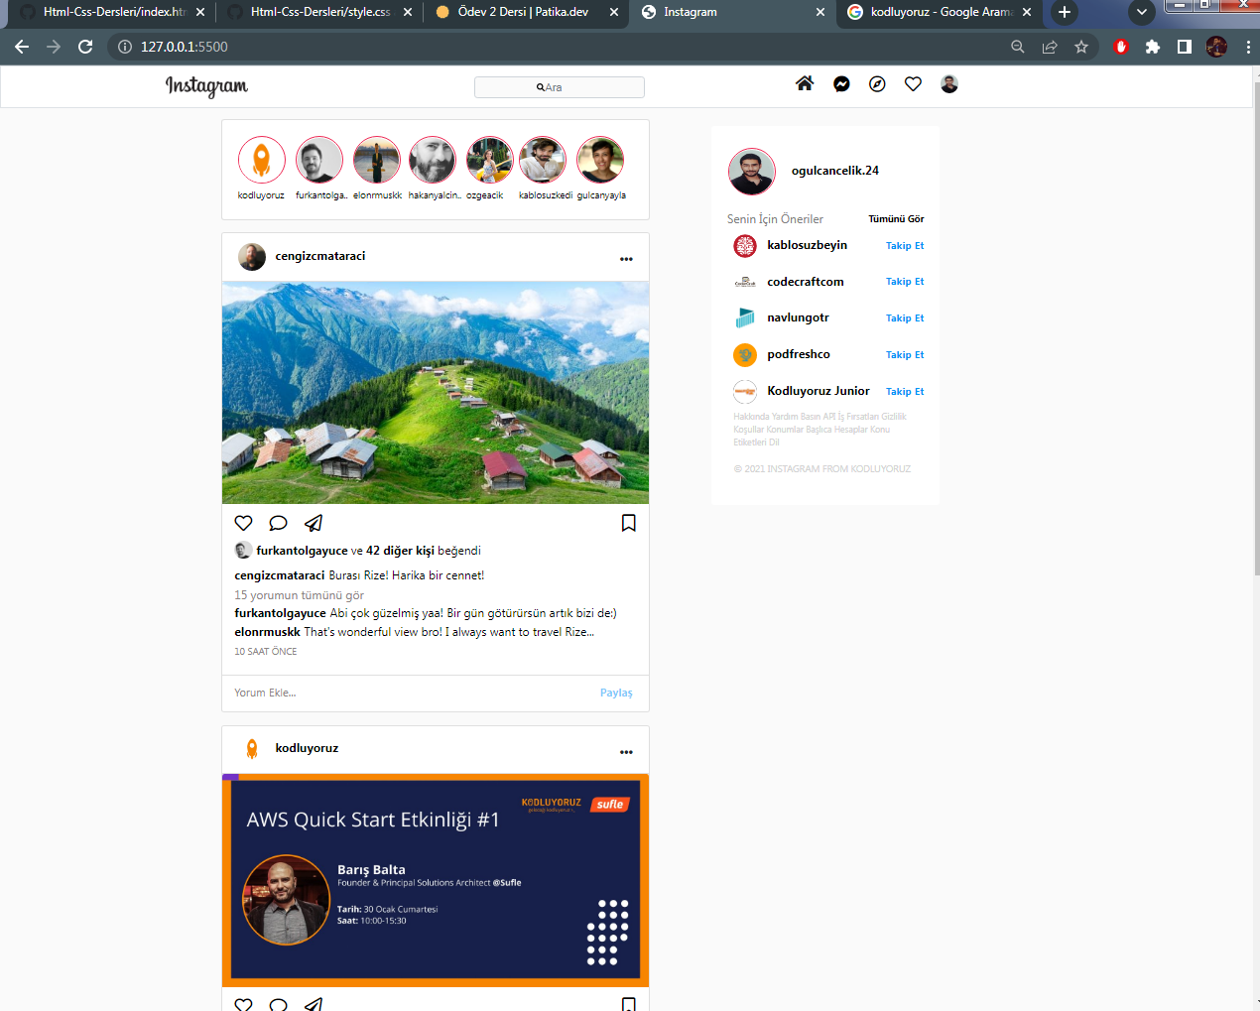Open kodluyoruz story

click(x=262, y=161)
